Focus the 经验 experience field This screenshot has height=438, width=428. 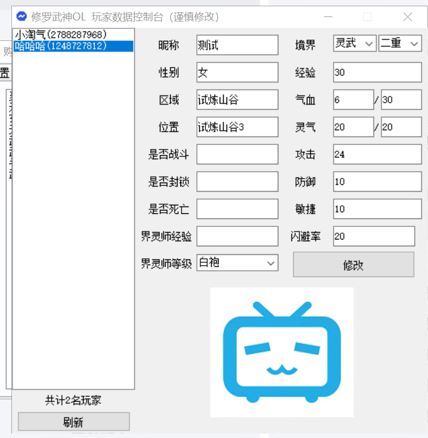click(377, 73)
